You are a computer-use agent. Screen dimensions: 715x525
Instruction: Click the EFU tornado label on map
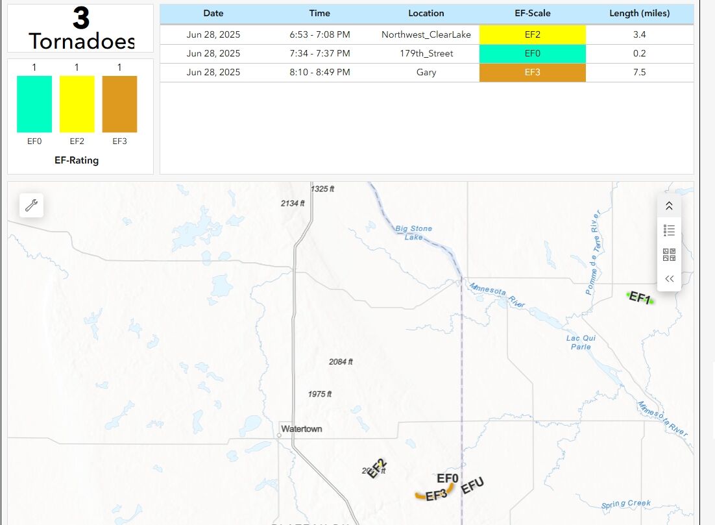point(472,485)
